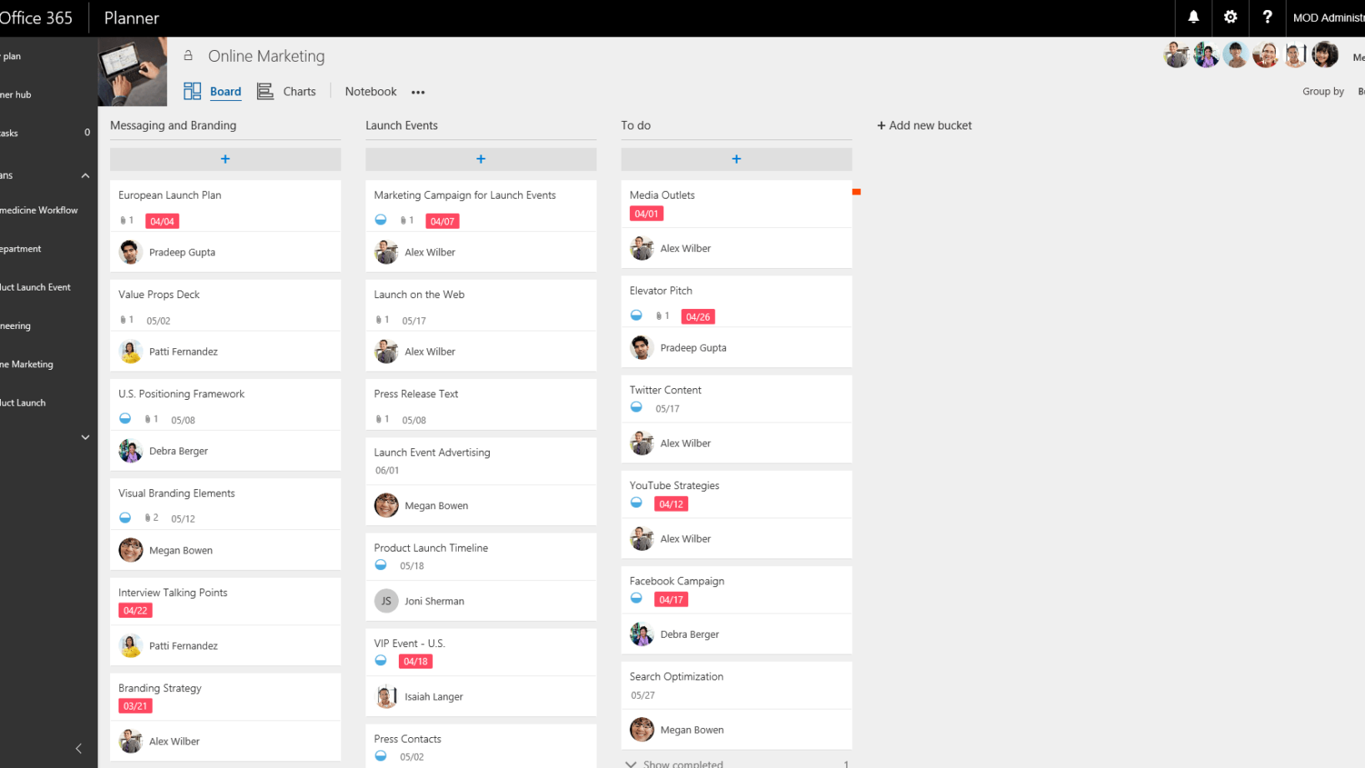Click the Charts view icon
The height and width of the screenshot is (768, 1365).
tap(265, 91)
